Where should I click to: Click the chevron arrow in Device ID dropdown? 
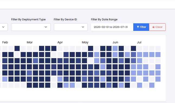[x=83, y=27]
